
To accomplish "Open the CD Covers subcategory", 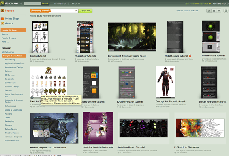I will (9, 75).
